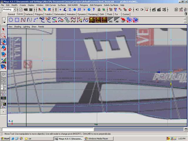188x141 pixels.
Task: Choose the Scale tool in toolbox
Action: coord(4,54)
